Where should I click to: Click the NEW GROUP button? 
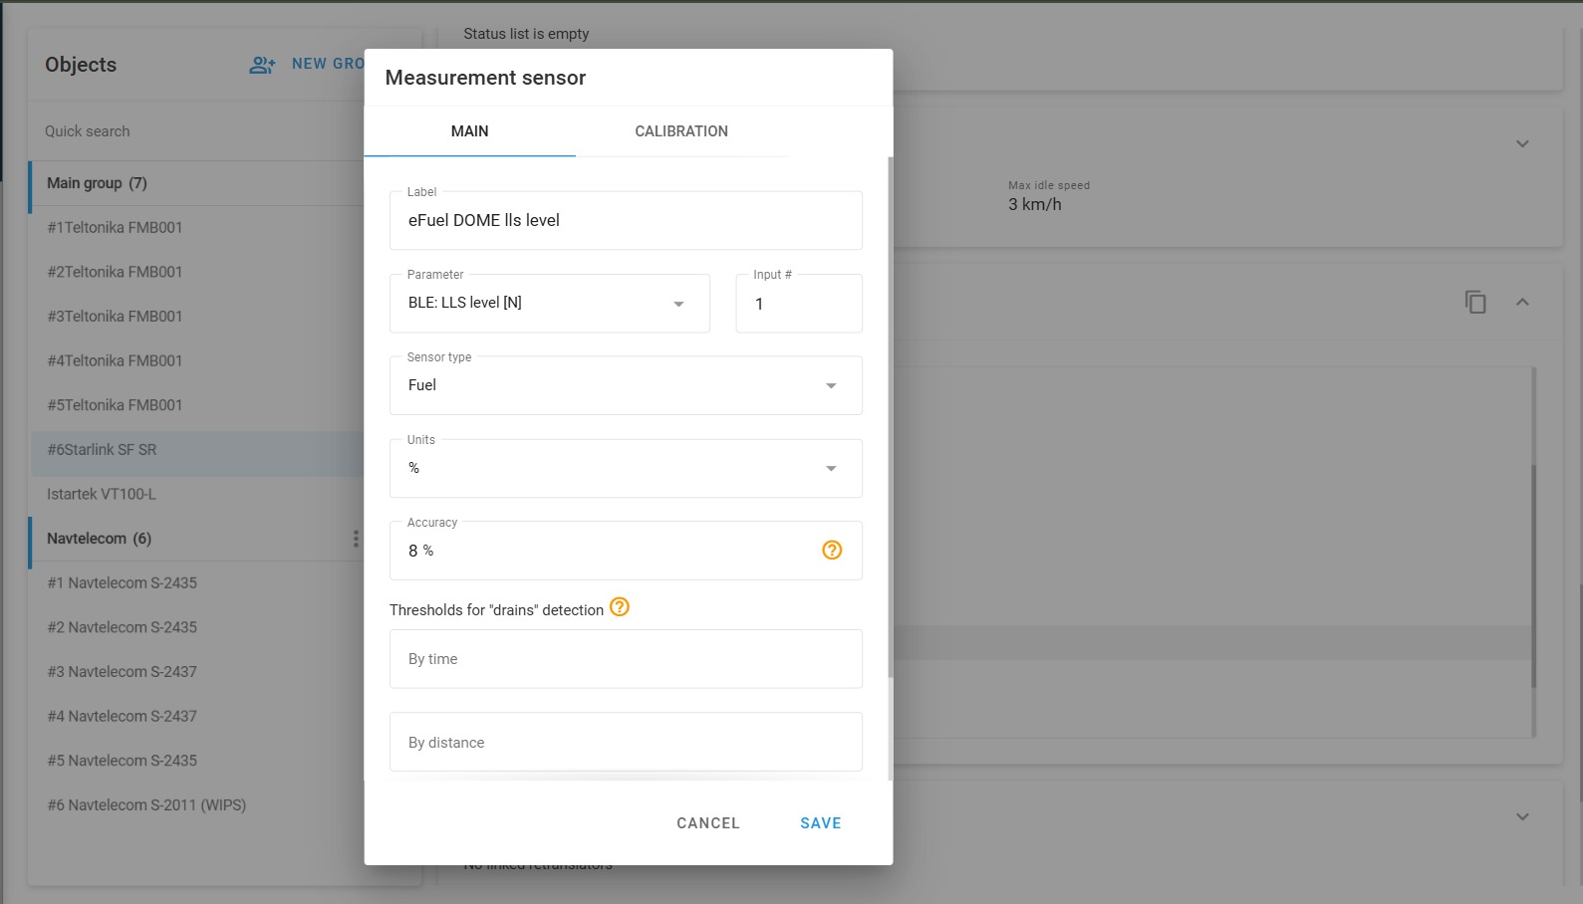329,64
